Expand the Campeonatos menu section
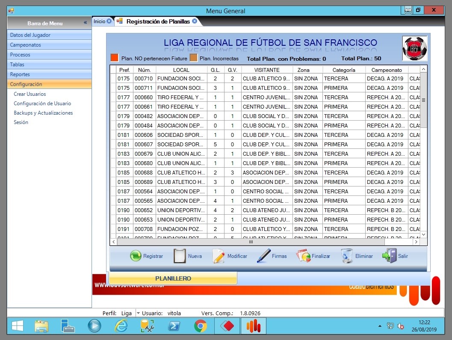This screenshot has height=340, width=452. point(49,45)
